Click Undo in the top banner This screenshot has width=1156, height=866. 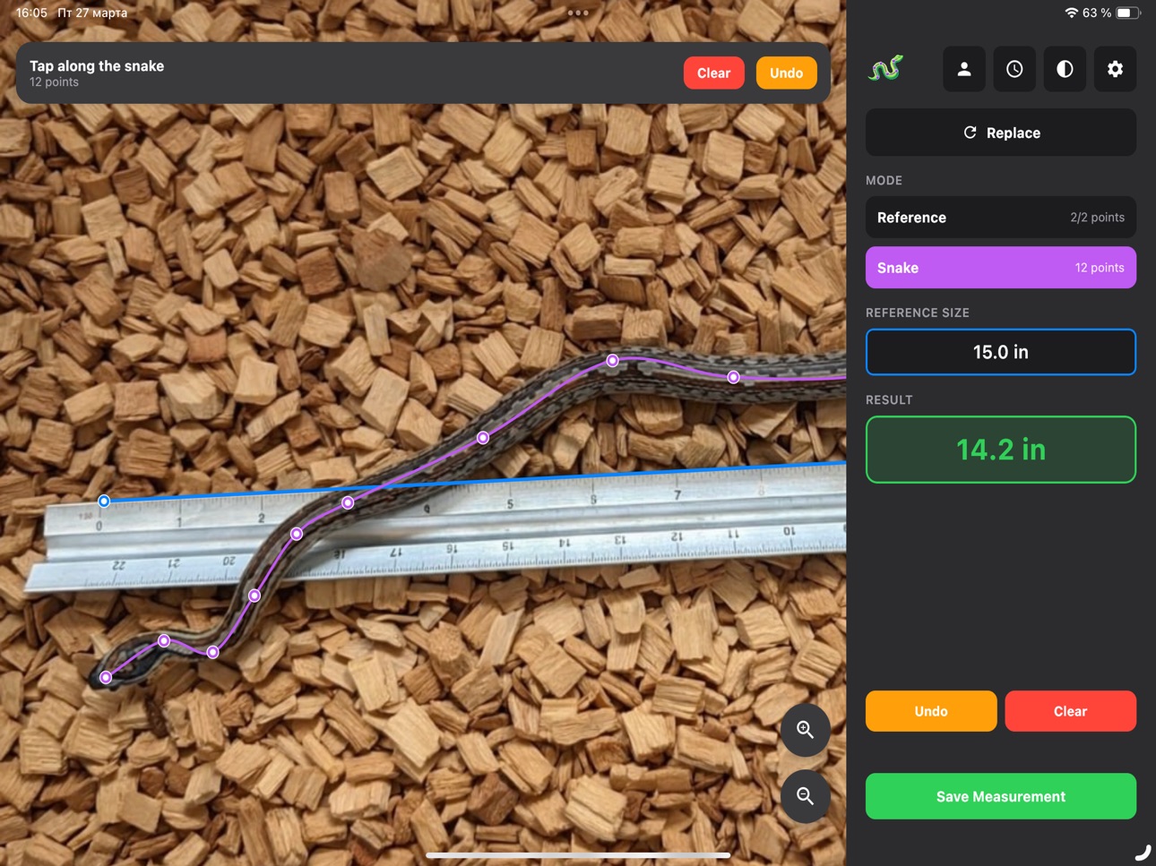click(786, 73)
